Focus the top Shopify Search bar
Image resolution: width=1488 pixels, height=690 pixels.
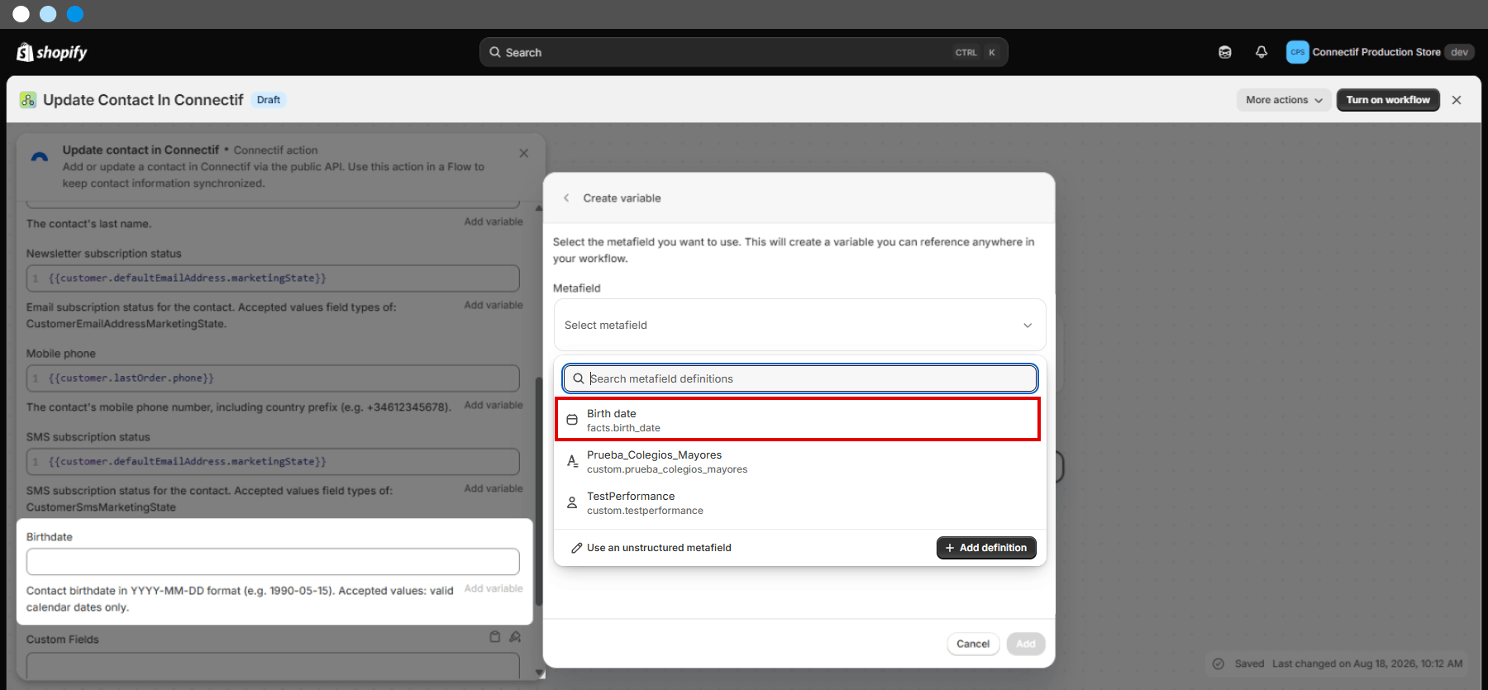(x=743, y=52)
